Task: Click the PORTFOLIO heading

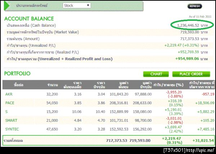Action: pos(17,74)
